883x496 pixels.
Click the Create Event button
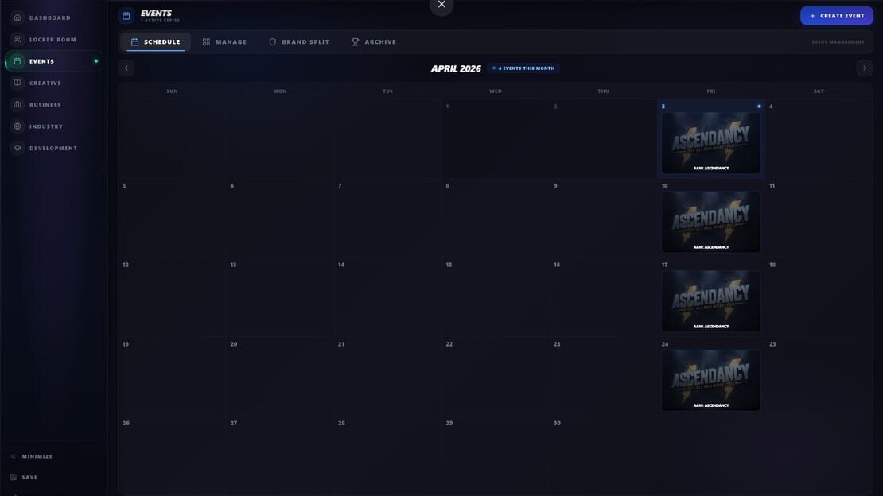[x=837, y=16]
